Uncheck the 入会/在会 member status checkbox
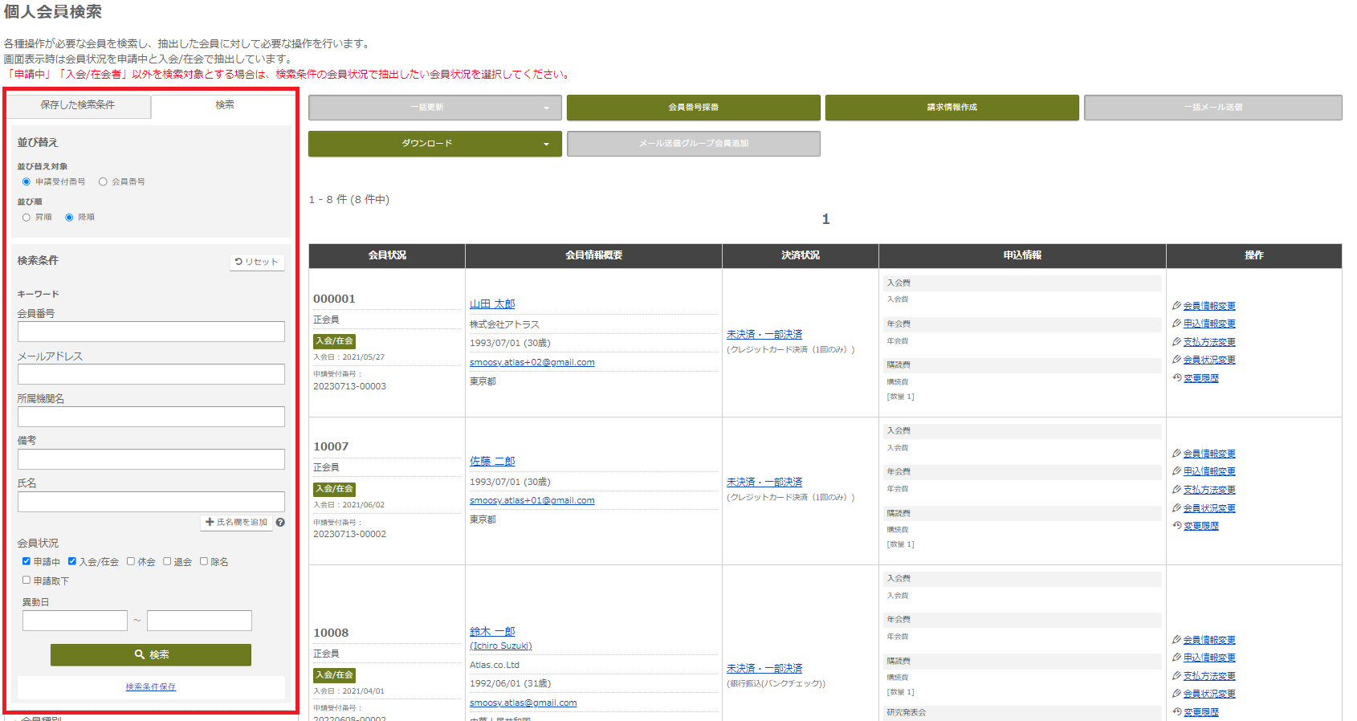Image resolution: width=1357 pixels, height=721 pixels. (x=72, y=561)
